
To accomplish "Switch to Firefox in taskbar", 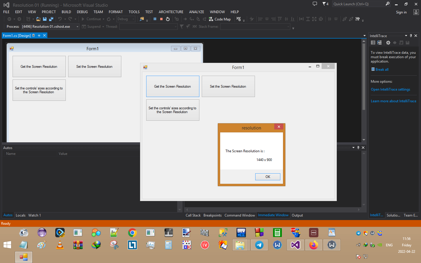I will coord(314,245).
